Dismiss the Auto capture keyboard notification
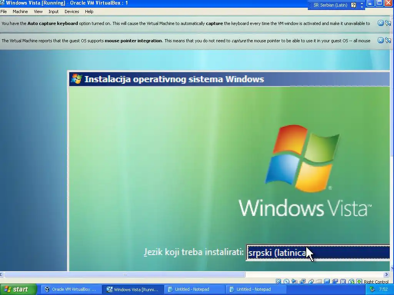Image resolution: width=394 pixels, height=295 pixels. pos(381,23)
